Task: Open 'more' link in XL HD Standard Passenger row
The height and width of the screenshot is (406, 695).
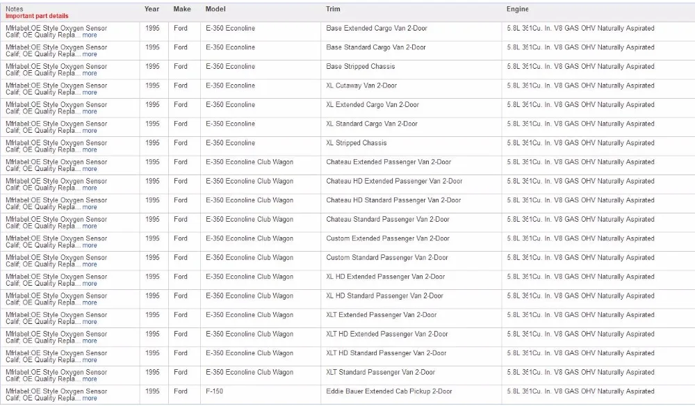Action: click(90, 302)
